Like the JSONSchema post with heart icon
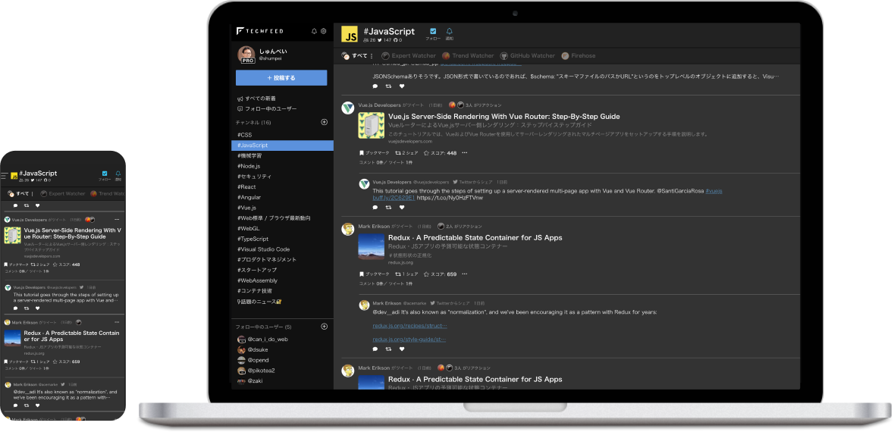Screen dimensions: 894x432 click(402, 86)
